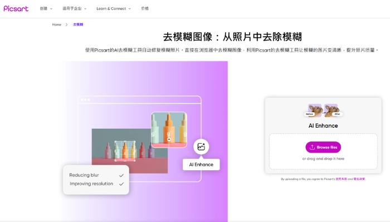Expand the 适用于企业 dropdown menu

[74, 8]
